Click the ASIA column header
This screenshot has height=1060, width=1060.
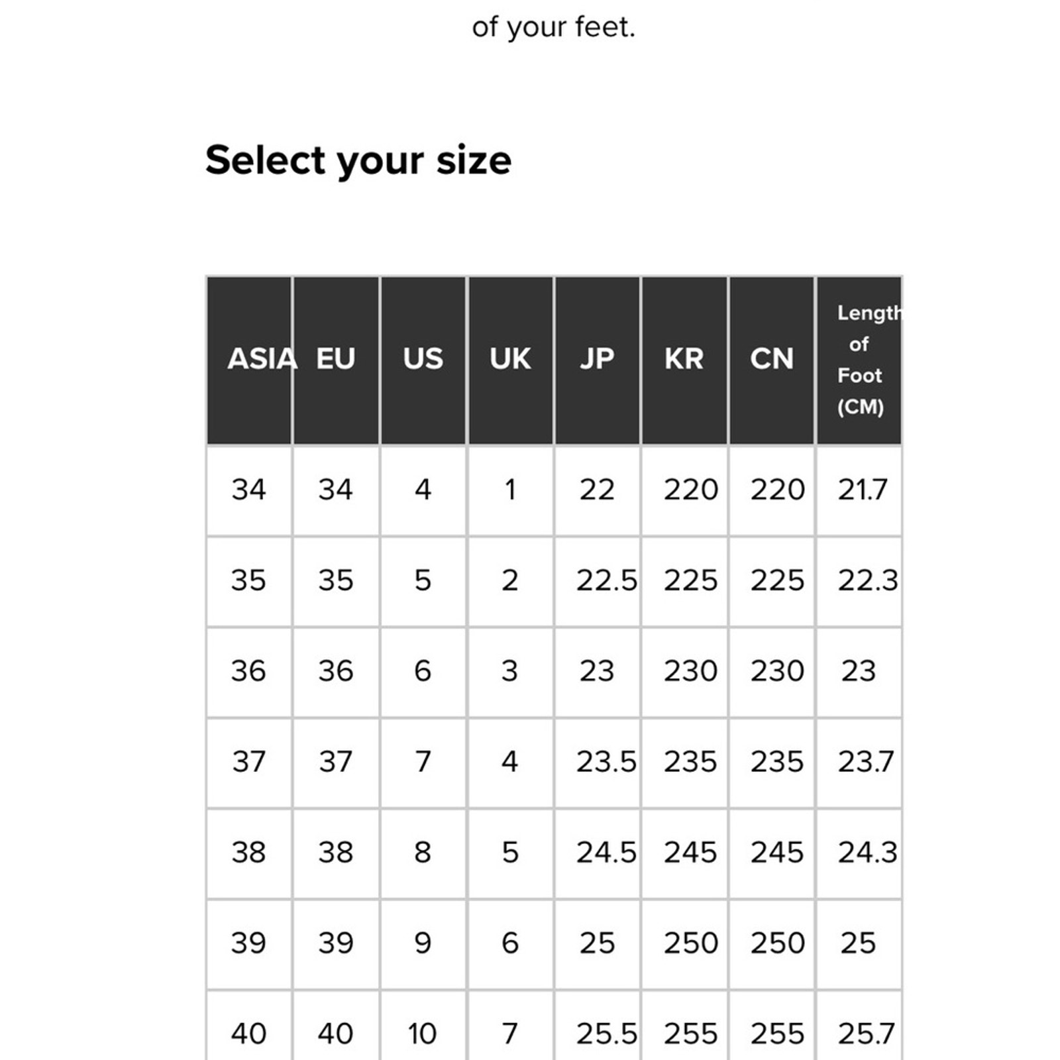click(249, 360)
